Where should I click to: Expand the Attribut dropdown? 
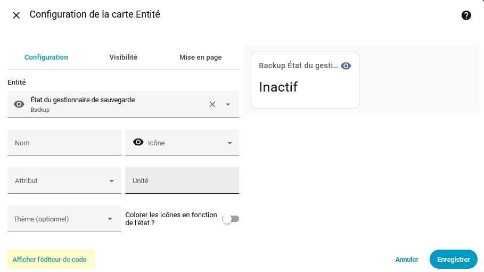[x=111, y=181]
